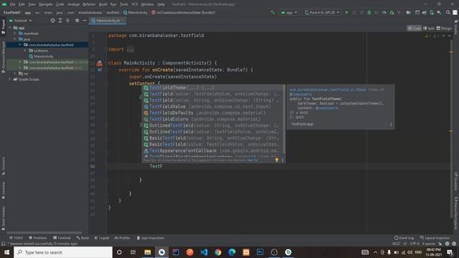The image size is (459, 258).
Task: Open the Build menu
Action: click(x=103, y=4)
